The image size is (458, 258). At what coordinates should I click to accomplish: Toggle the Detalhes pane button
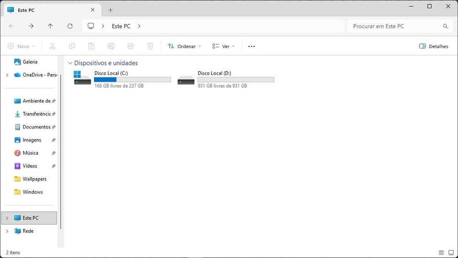pos(433,46)
